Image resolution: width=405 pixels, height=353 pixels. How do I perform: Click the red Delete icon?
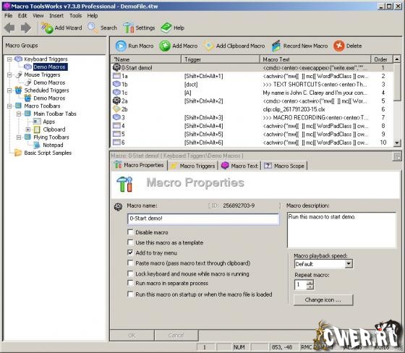pyautogui.click(x=339, y=46)
